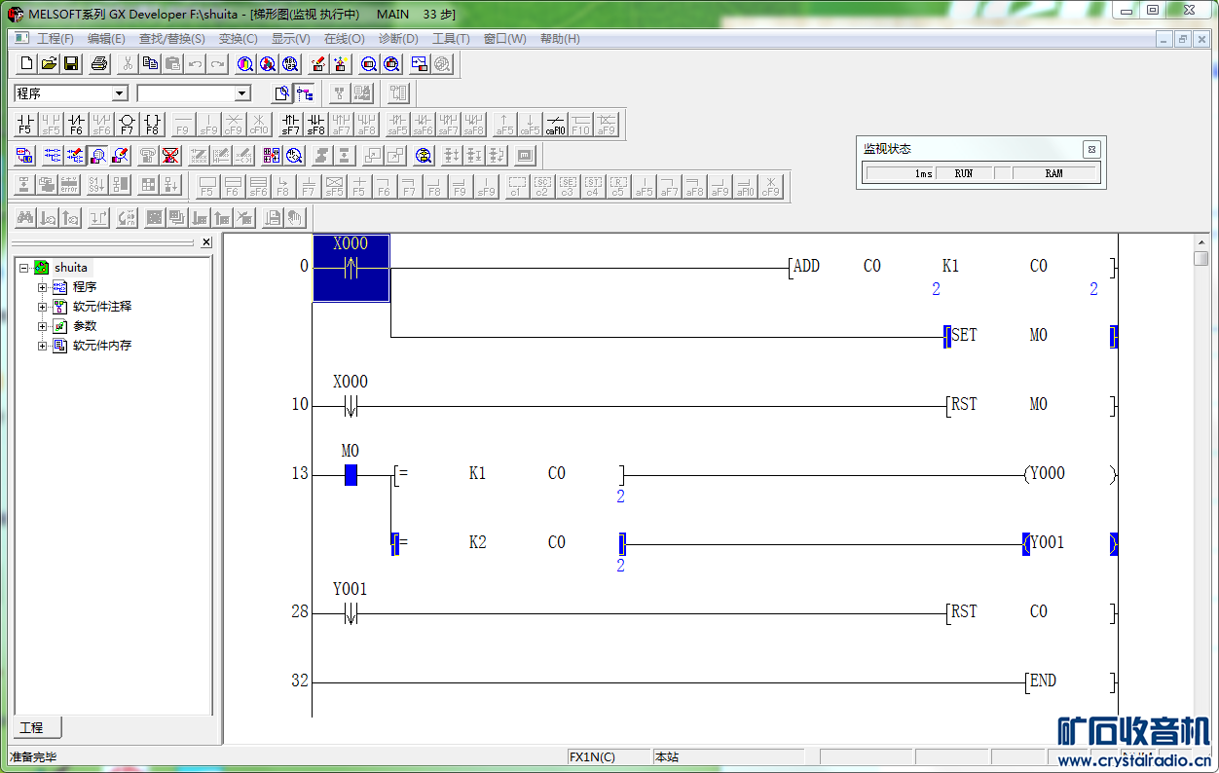Click the Print icon in toolbar

[x=98, y=64]
